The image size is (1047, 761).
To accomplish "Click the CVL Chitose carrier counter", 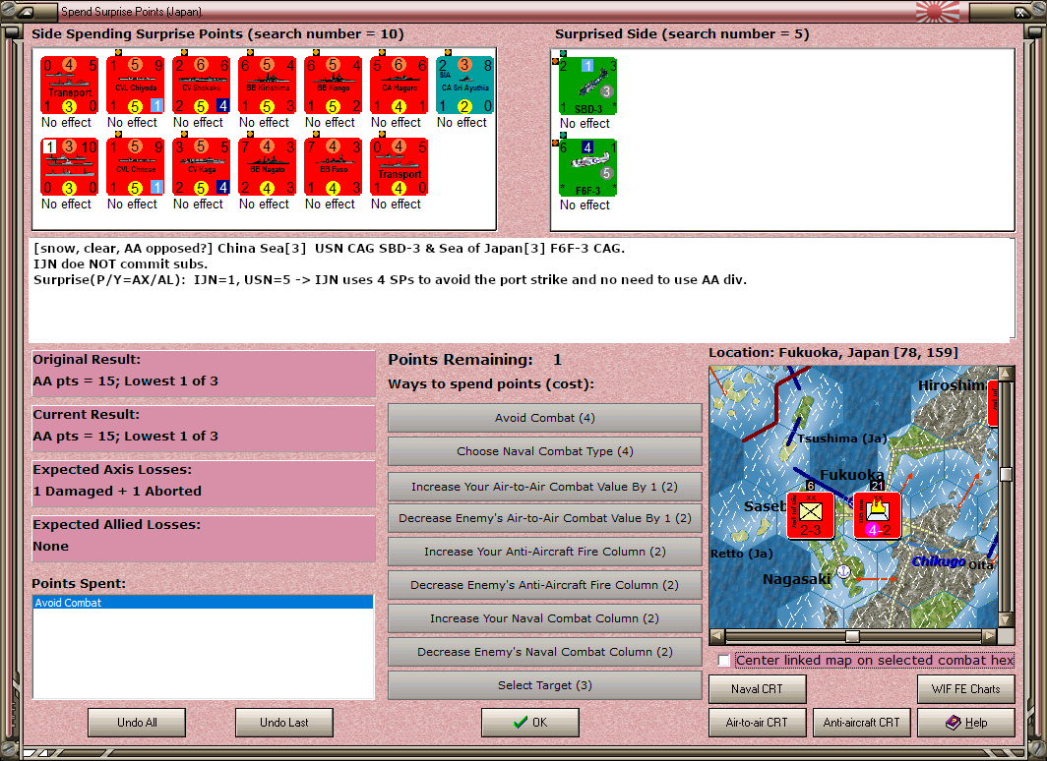I will pos(136,167).
